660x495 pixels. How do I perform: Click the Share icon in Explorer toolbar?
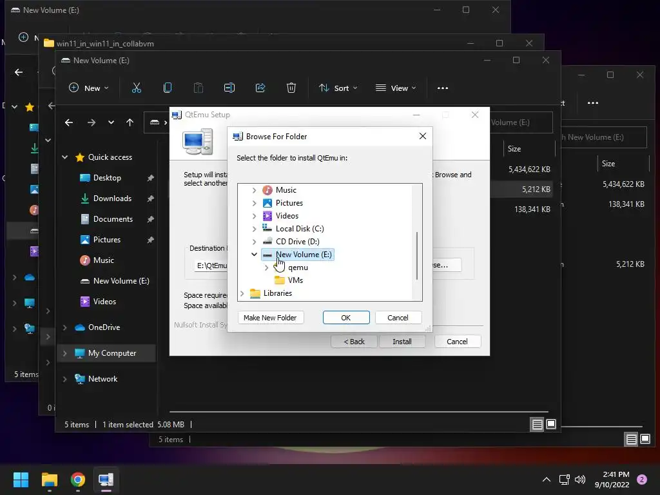pyautogui.click(x=260, y=88)
